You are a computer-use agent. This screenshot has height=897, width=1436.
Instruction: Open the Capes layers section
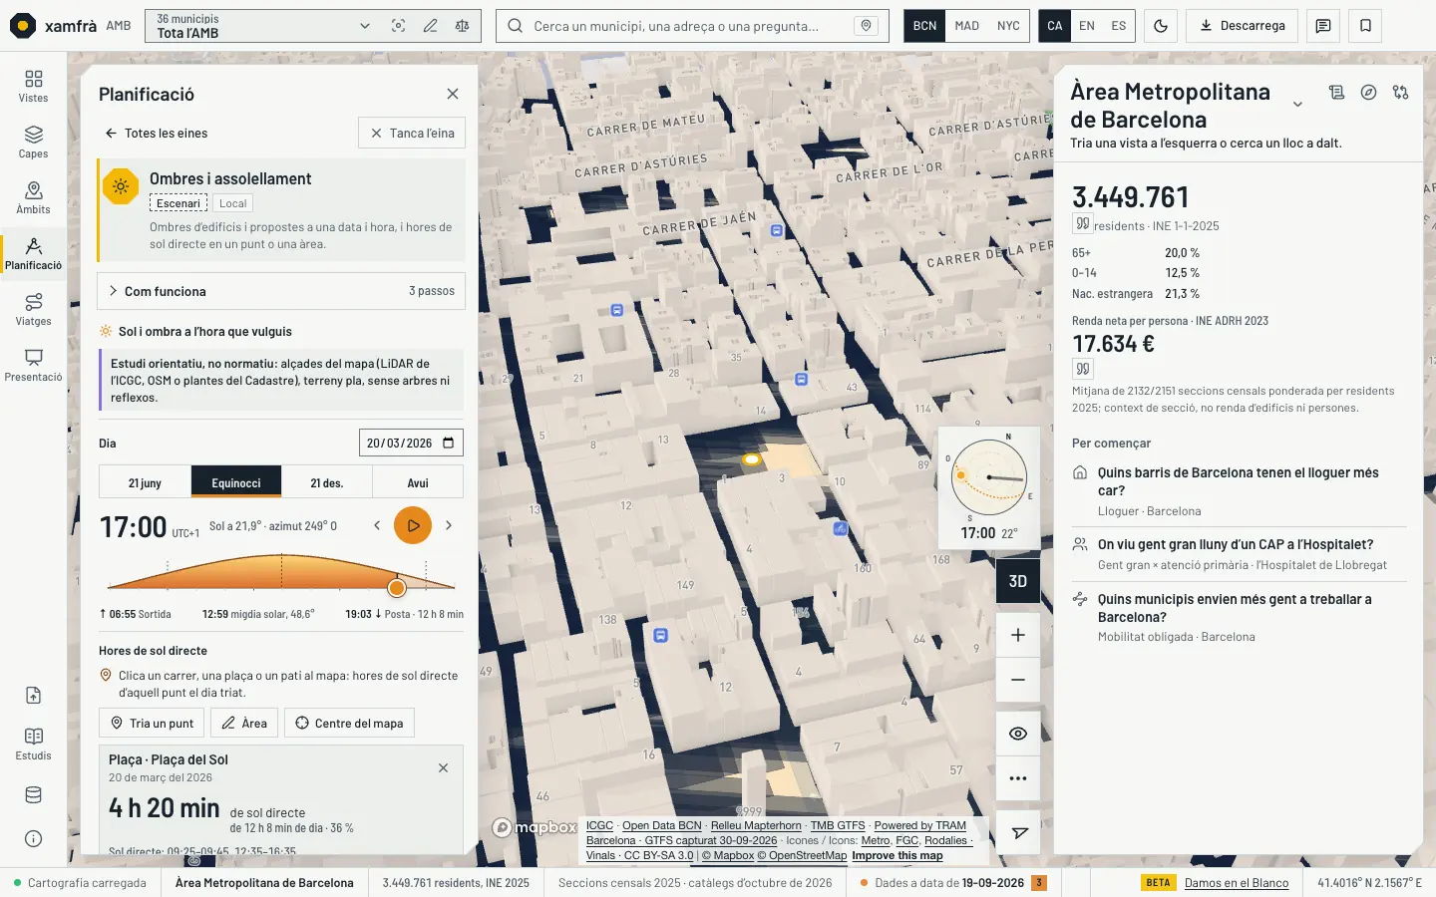pos(33,142)
